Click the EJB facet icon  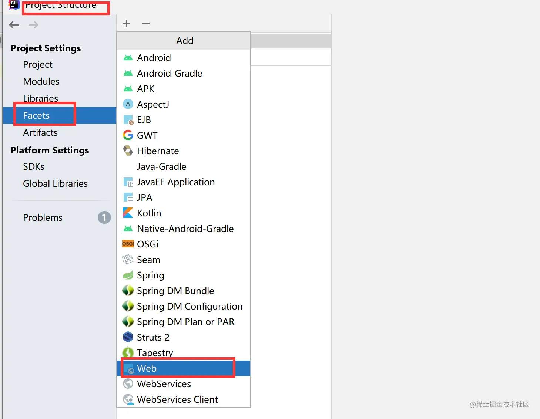tap(128, 120)
